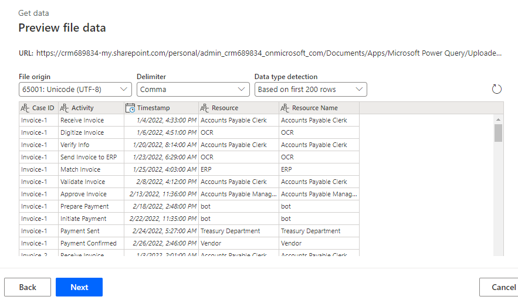This screenshot has width=518, height=300.
Task: Click the Send Invoice to ERP cell
Action: click(x=91, y=157)
